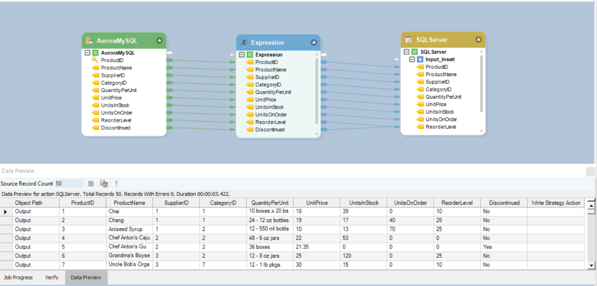The height and width of the screenshot is (286, 597).
Task: Collapse the Expression tree root
Action: pos(242,55)
